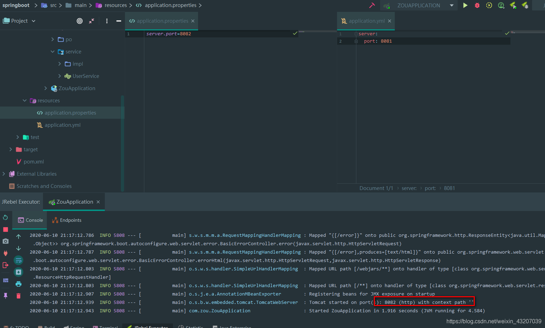Take a thread dump with camera icon
The height and width of the screenshot is (328, 545).
point(6,241)
